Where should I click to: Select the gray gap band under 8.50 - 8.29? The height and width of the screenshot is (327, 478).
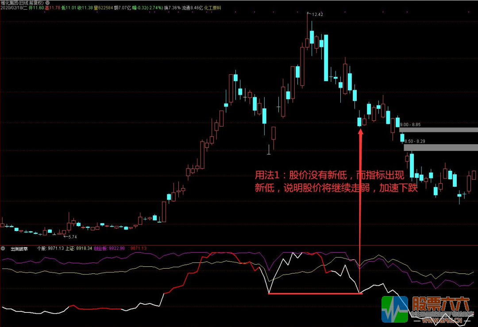click(x=441, y=147)
